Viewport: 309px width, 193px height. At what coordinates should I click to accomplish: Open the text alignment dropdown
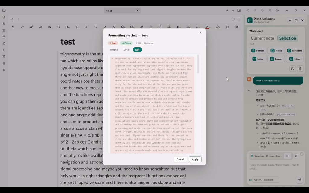click(197, 27)
